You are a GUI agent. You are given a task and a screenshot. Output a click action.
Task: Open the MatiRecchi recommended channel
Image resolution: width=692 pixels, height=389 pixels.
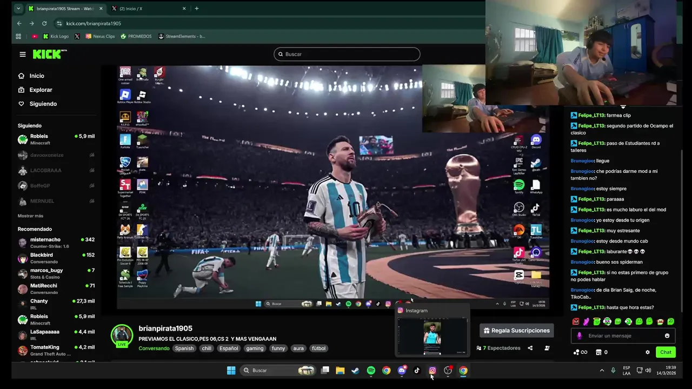(56, 289)
